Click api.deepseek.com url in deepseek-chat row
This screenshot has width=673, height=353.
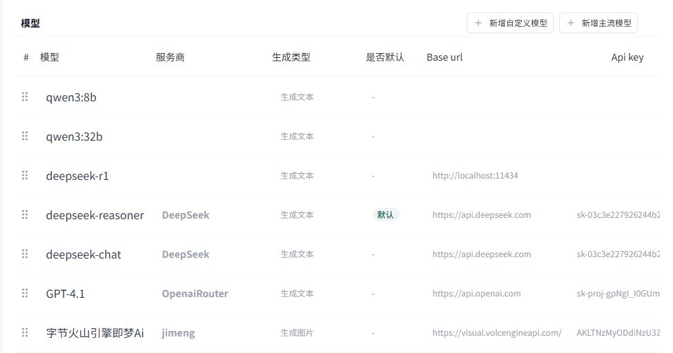click(x=482, y=254)
